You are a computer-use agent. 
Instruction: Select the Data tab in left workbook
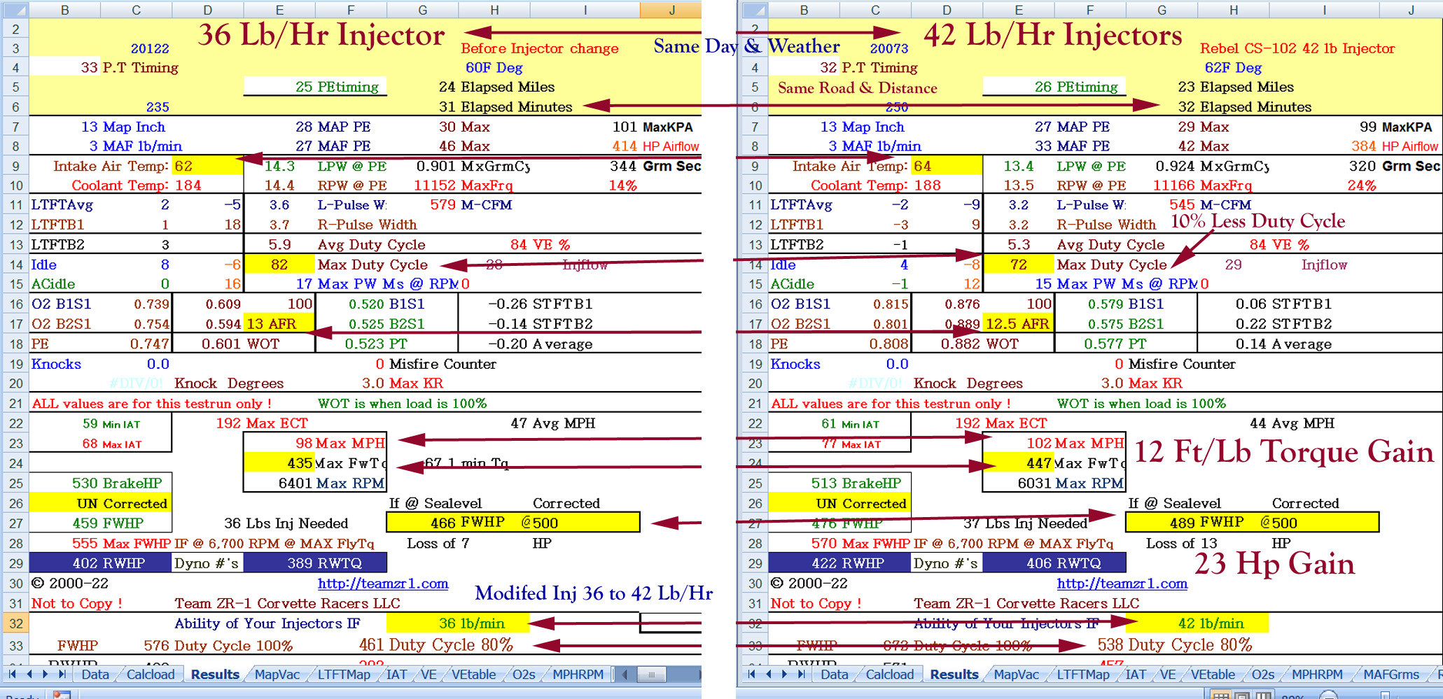[95, 675]
